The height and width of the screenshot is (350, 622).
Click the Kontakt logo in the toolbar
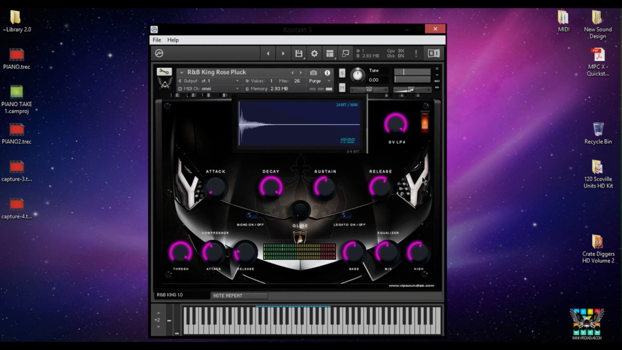[x=159, y=53]
